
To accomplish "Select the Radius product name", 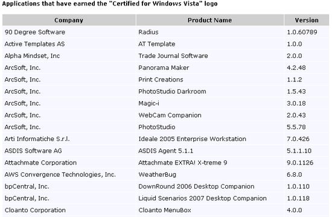I will pos(148,32).
